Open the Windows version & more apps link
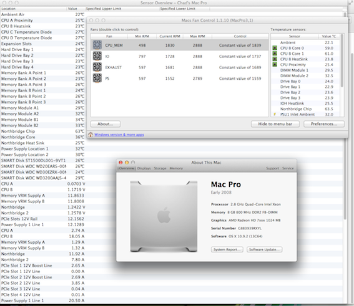354x306 pixels. click(119, 135)
